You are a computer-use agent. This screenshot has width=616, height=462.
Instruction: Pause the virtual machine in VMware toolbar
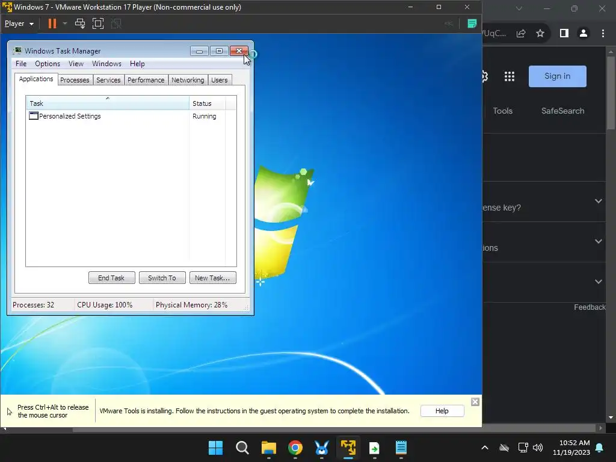point(52,23)
